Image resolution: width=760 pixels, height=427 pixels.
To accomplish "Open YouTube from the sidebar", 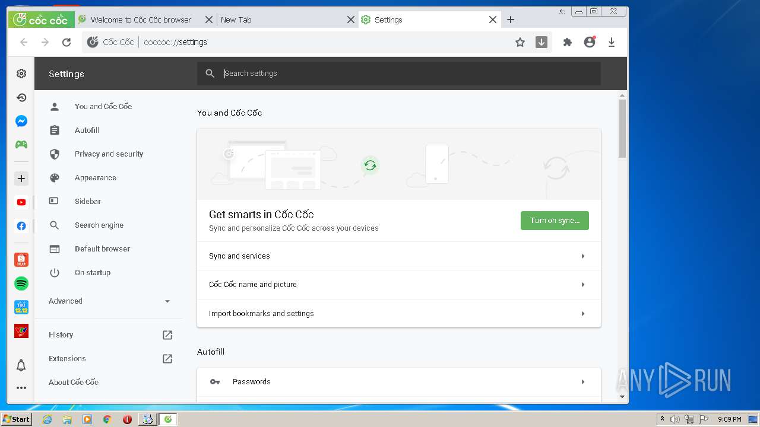I will click(21, 202).
